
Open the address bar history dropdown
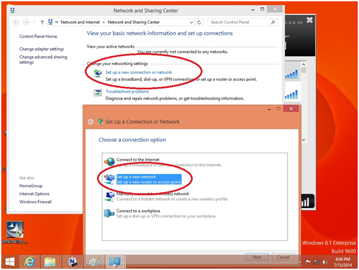[191, 22]
